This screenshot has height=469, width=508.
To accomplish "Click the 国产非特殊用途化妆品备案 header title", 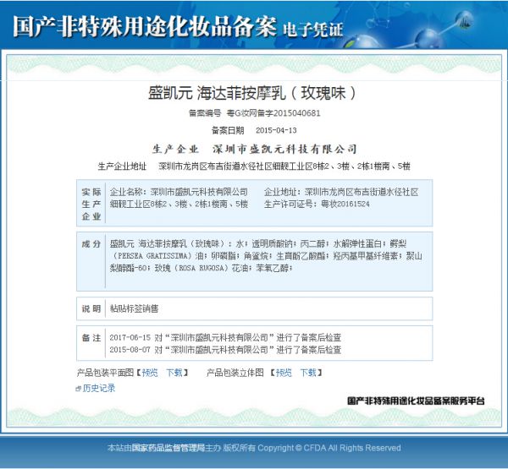I will [x=145, y=26].
